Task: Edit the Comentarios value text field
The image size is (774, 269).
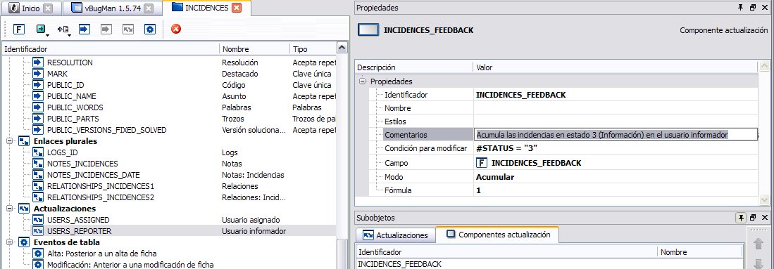Action: pyautogui.click(x=616, y=135)
